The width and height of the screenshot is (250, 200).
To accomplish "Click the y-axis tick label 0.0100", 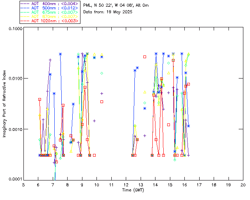I will click(16, 79).
